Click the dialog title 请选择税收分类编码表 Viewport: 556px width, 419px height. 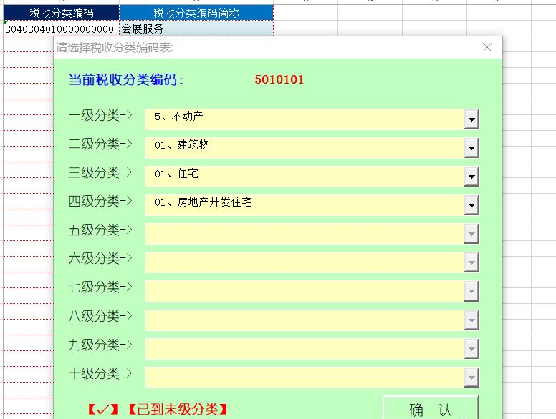point(115,47)
